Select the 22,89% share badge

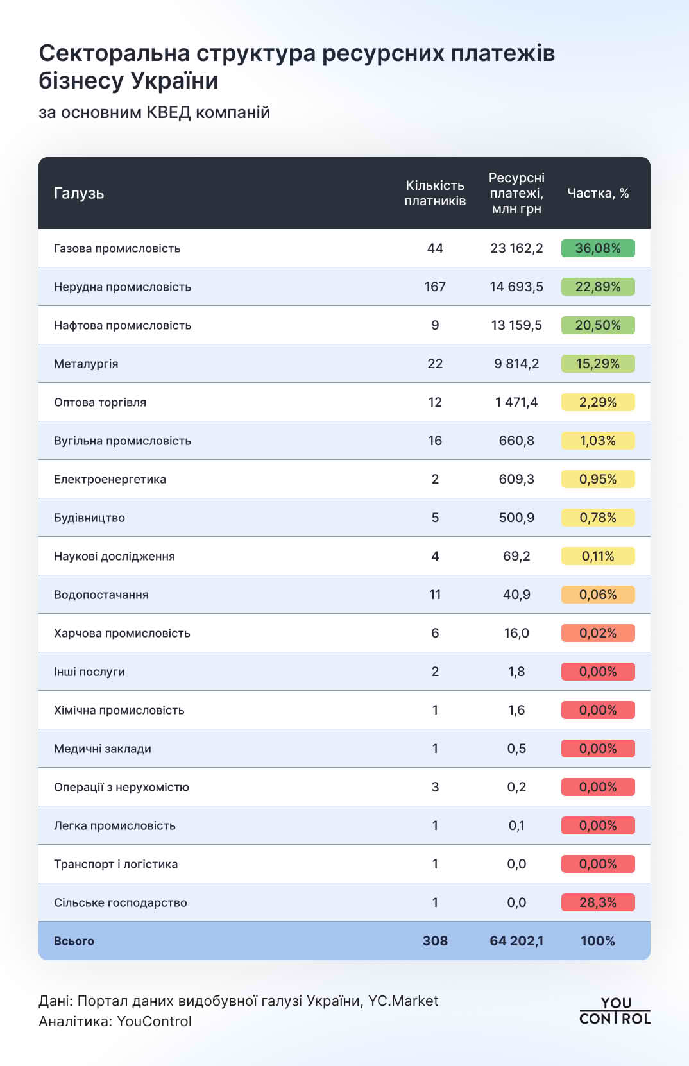pyautogui.click(x=597, y=287)
